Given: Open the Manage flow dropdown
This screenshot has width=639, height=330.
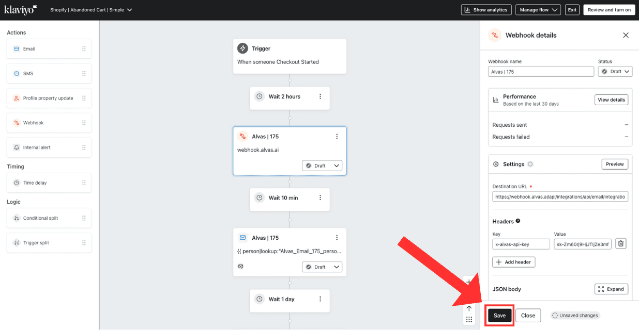Looking at the screenshot, I should 538,10.
